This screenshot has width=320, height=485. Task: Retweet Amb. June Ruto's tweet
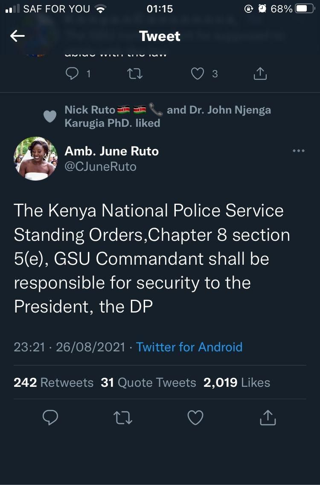[x=123, y=418]
